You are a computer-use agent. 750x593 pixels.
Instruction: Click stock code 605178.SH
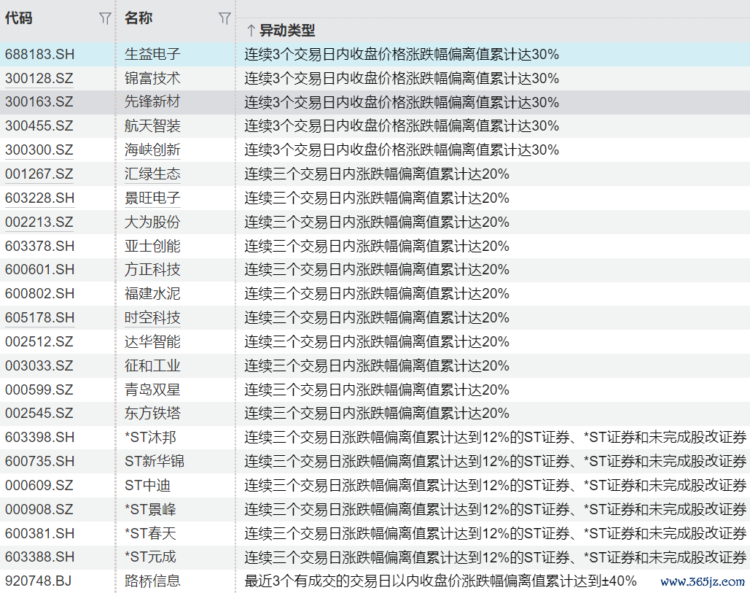click(x=39, y=318)
